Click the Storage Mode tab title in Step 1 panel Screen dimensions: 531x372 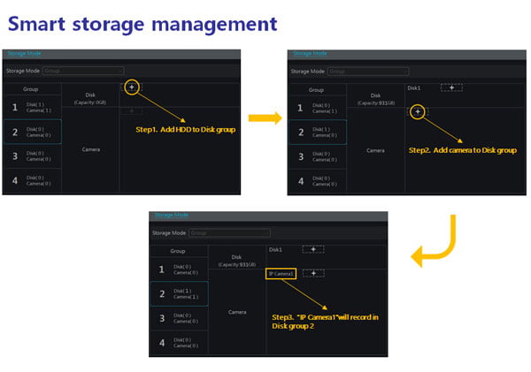(22, 54)
